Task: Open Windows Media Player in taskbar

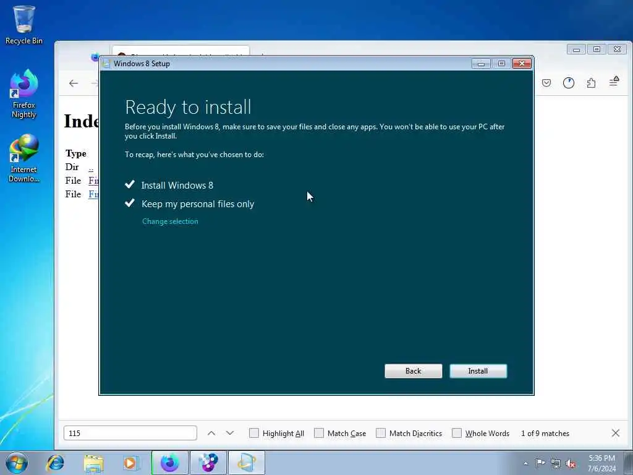Action: coord(130,463)
